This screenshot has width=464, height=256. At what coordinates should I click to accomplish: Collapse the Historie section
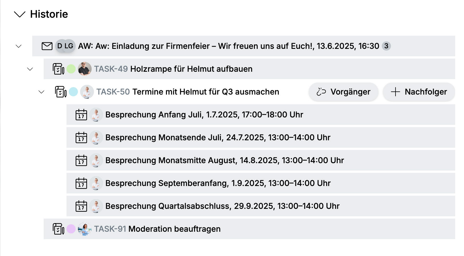click(20, 14)
